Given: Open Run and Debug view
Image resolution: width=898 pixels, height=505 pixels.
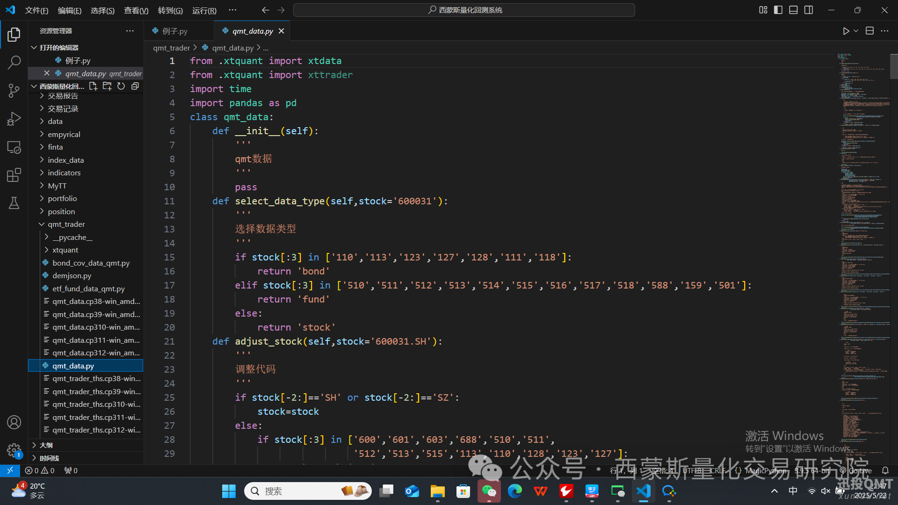Looking at the screenshot, I should click(x=14, y=119).
